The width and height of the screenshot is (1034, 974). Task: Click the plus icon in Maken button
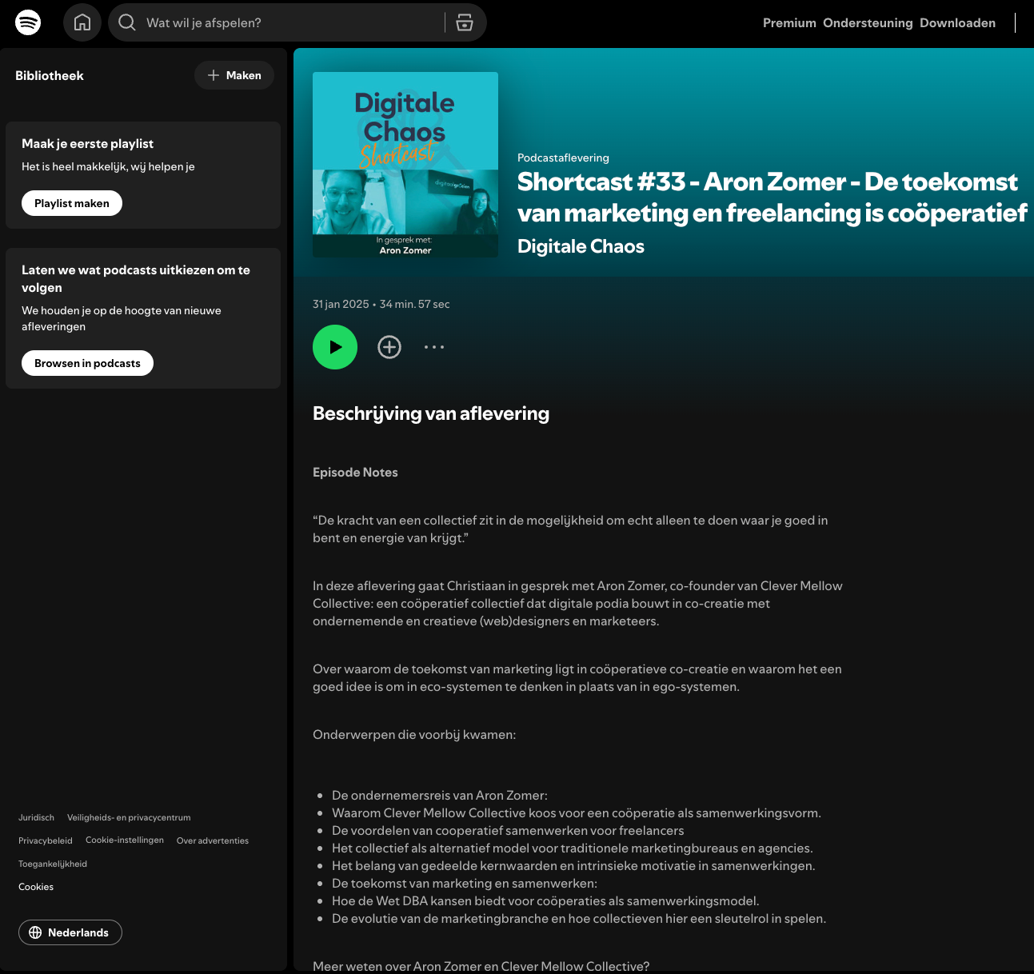[214, 75]
